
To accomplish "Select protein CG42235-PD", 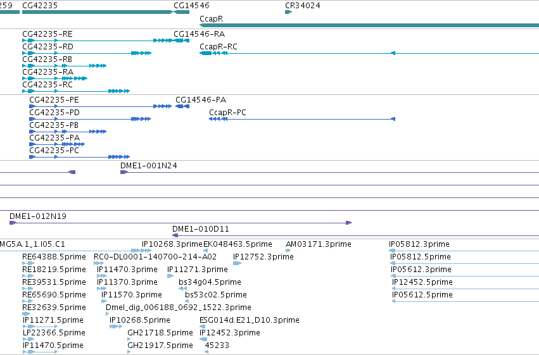I will pos(90,119).
